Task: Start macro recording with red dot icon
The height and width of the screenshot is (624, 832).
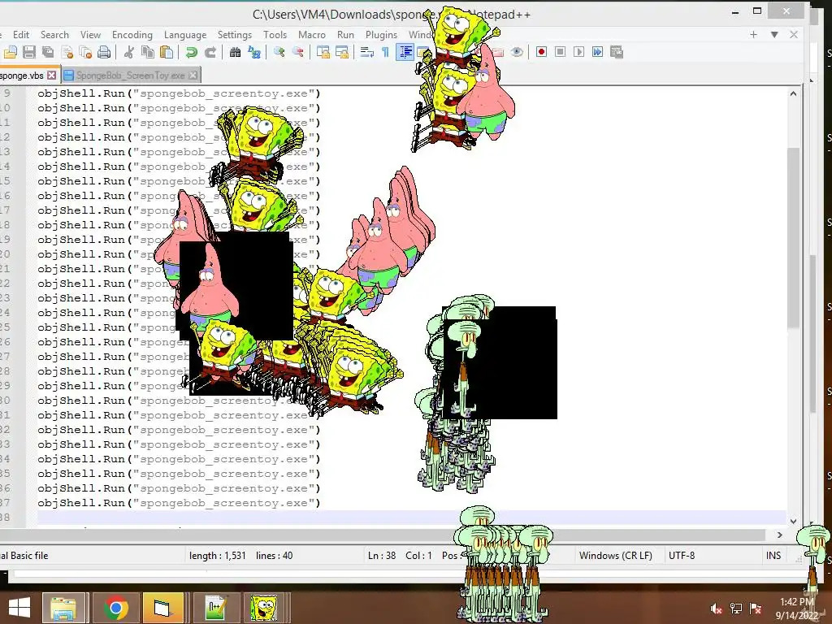Action: pyautogui.click(x=541, y=52)
